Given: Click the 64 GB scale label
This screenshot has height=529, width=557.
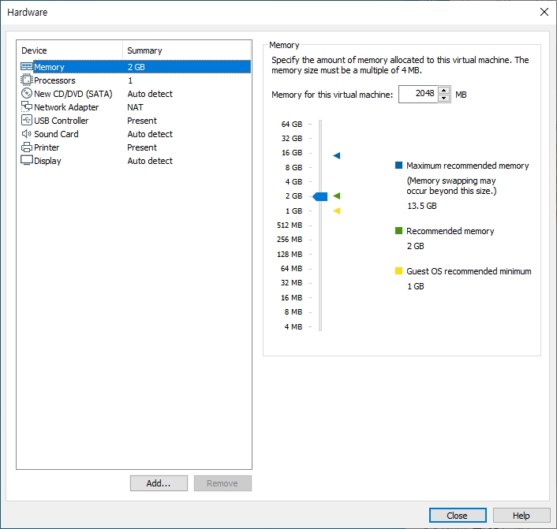Looking at the screenshot, I should pos(292,125).
